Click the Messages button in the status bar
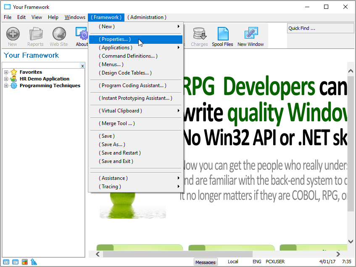This screenshot has height=267, width=356. point(206,262)
